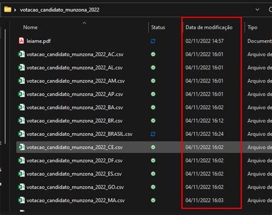
Task: Click Excel icon of the BRASIL.csv file
Action: coord(21,134)
